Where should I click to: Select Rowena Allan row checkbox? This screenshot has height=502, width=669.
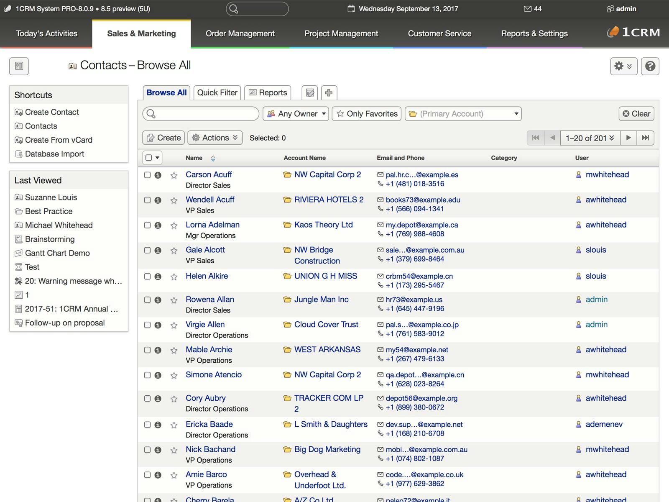click(x=147, y=300)
